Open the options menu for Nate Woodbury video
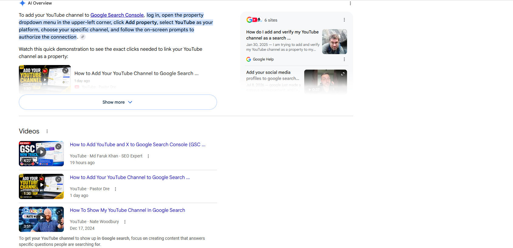 click(125, 222)
